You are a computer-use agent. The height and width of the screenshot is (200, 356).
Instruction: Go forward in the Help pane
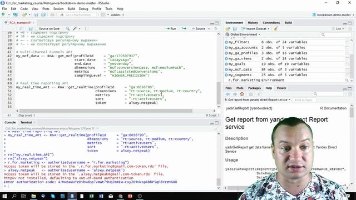[235, 94]
